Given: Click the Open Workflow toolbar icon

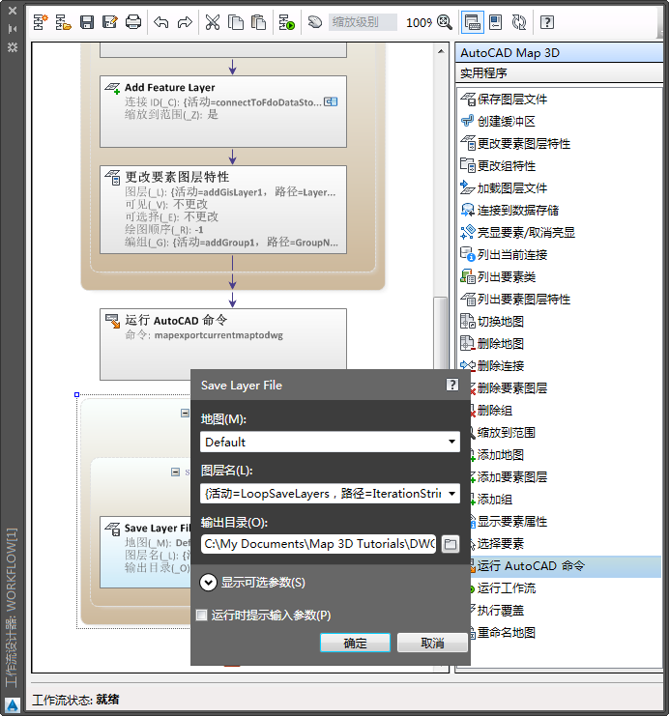Looking at the screenshot, I should coord(63,22).
